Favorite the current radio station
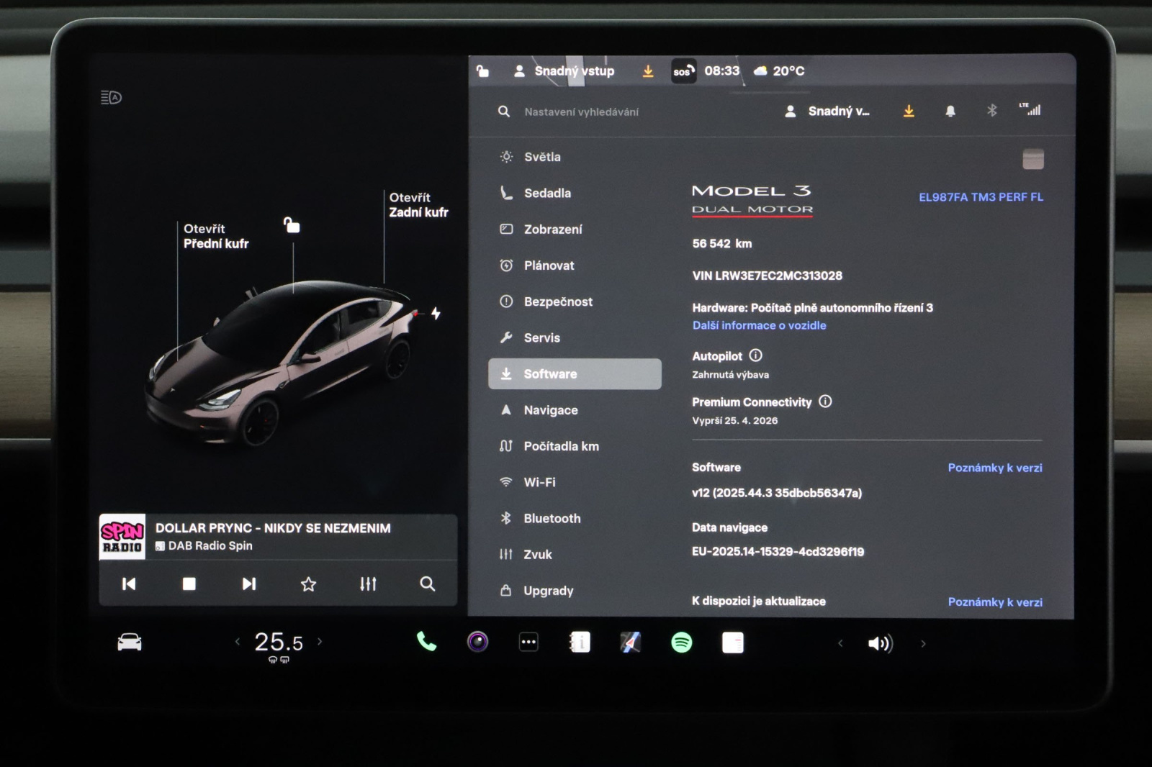The width and height of the screenshot is (1152, 767). click(308, 584)
